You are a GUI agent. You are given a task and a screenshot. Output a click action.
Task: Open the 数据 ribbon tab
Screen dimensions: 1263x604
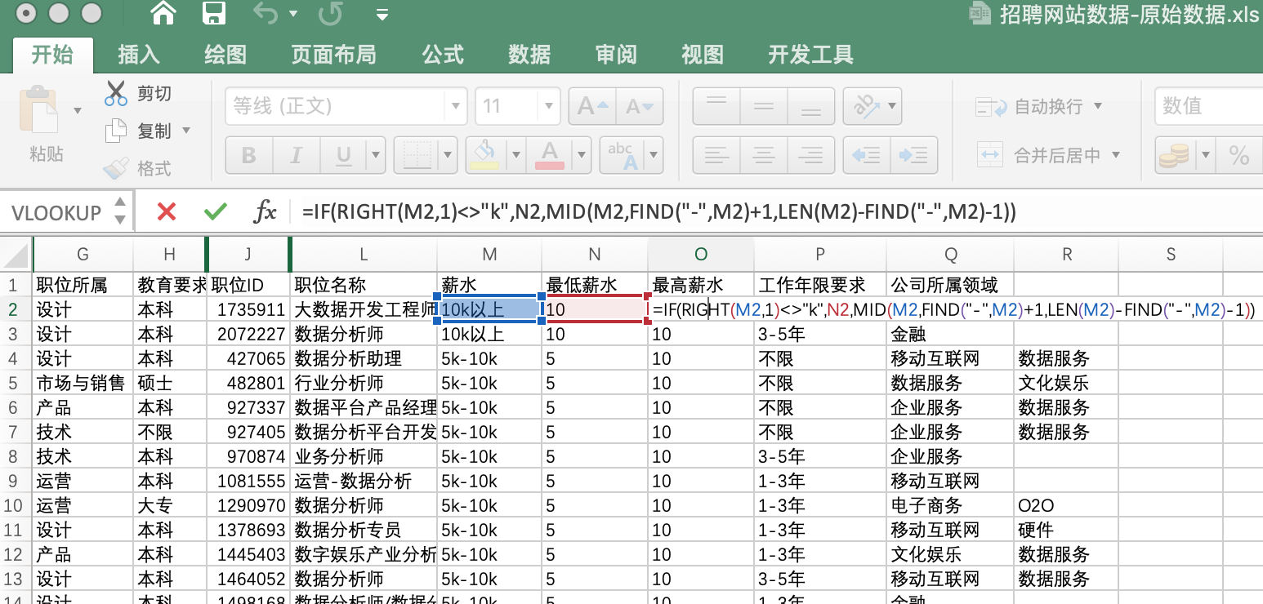pos(529,55)
